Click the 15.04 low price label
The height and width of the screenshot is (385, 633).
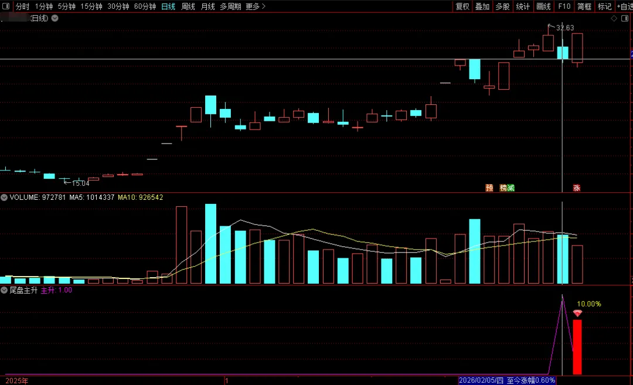pyautogui.click(x=80, y=183)
